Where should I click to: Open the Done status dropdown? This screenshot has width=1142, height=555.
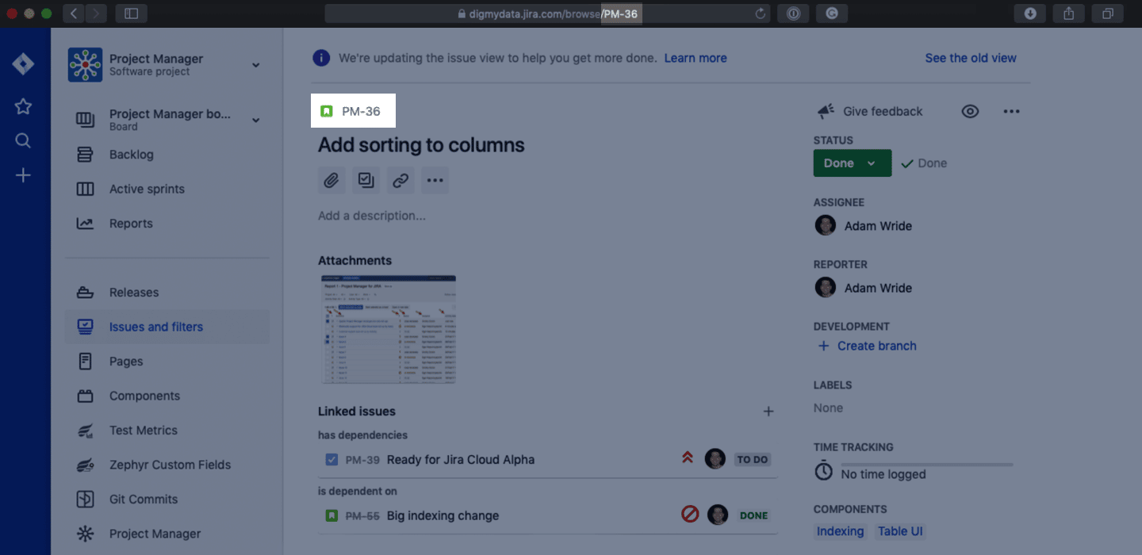pyautogui.click(x=852, y=163)
